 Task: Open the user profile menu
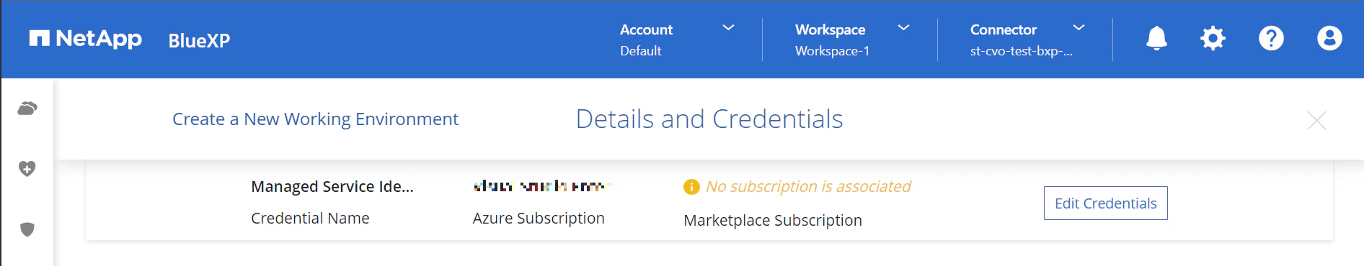tap(1329, 38)
